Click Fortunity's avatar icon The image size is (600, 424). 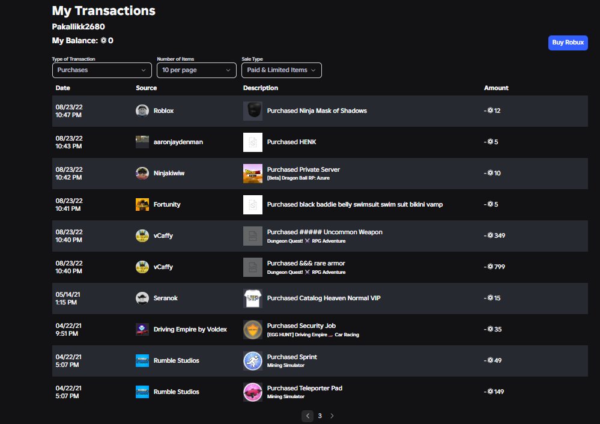[x=142, y=205]
